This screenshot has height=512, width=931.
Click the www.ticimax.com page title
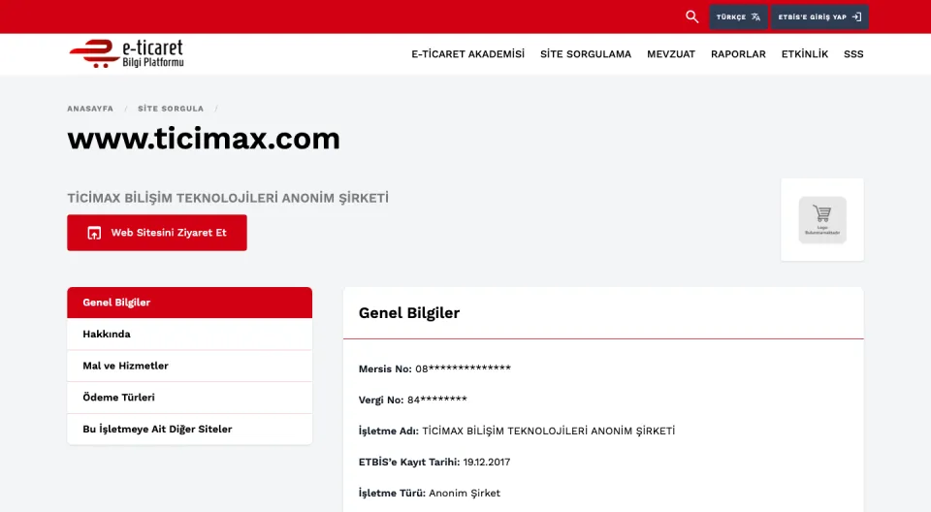pyautogui.click(x=204, y=139)
